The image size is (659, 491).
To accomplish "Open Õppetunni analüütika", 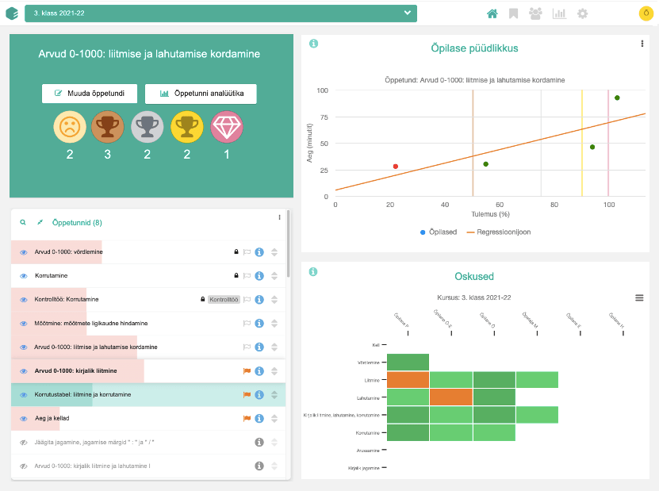I will (x=201, y=94).
